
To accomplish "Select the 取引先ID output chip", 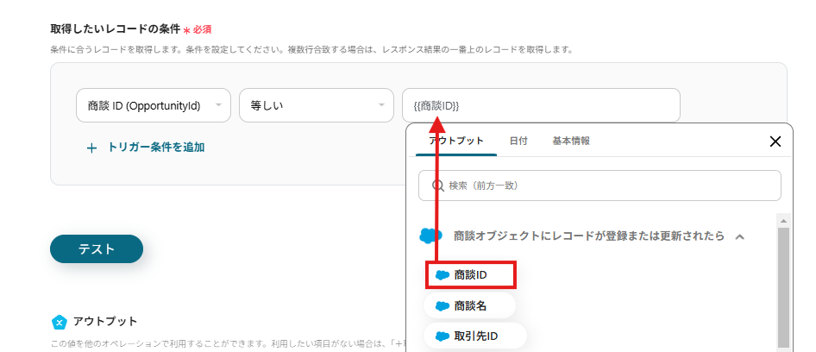I will click(x=475, y=336).
